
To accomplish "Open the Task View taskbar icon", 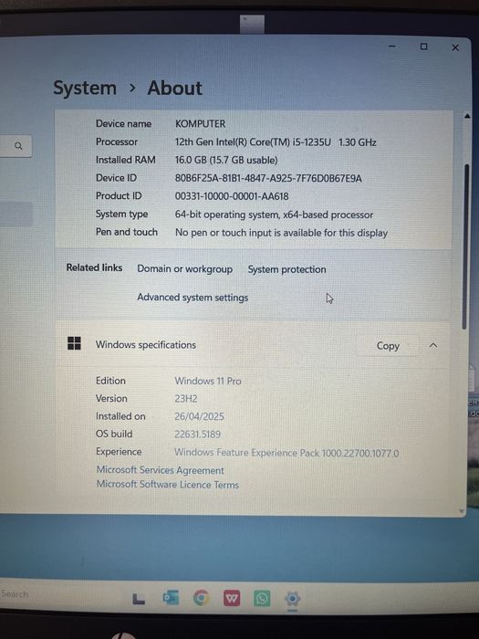I will pyautogui.click(x=139, y=598).
